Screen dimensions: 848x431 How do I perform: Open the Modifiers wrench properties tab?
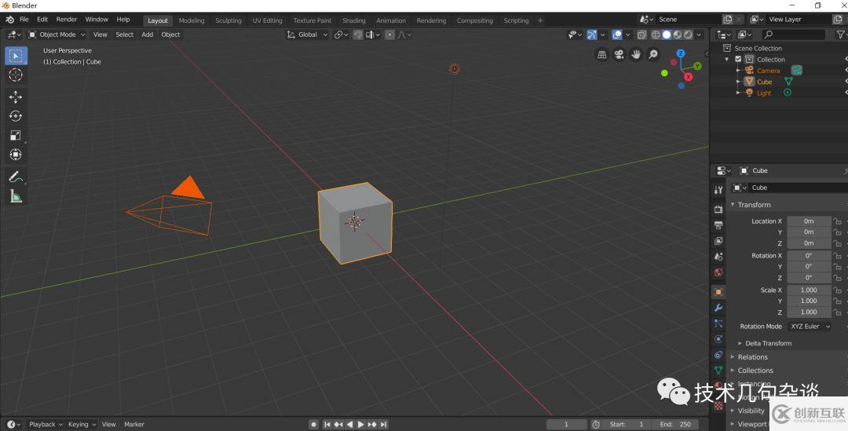coord(718,307)
